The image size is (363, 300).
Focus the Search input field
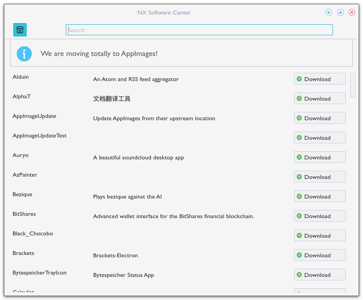tap(199, 30)
